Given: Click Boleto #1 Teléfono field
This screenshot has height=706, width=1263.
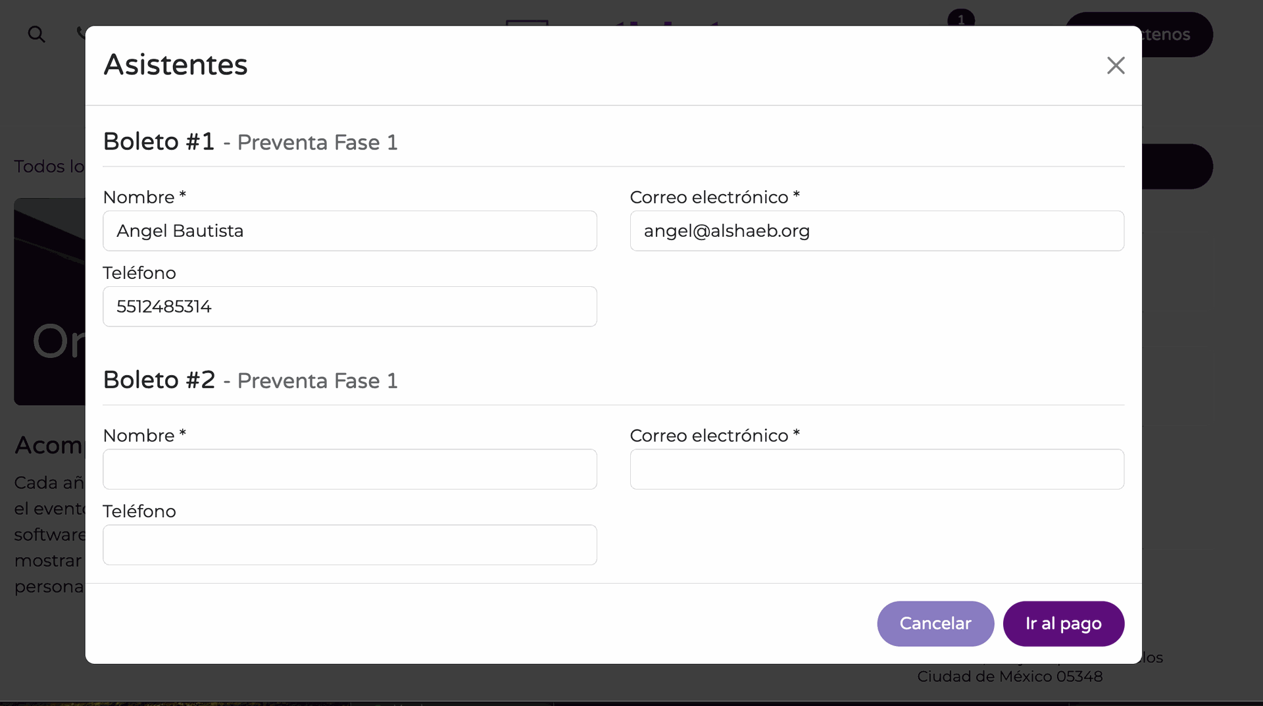Looking at the screenshot, I should click(x=350, y=307).
